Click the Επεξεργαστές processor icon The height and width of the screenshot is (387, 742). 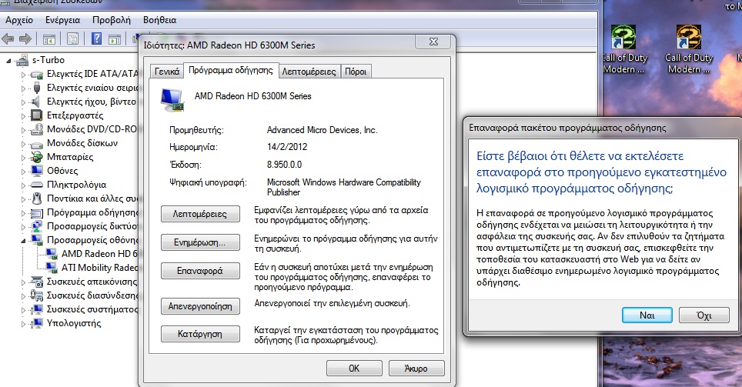36,115
